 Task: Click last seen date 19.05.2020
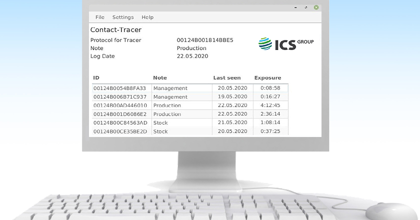tap(232, 96)
